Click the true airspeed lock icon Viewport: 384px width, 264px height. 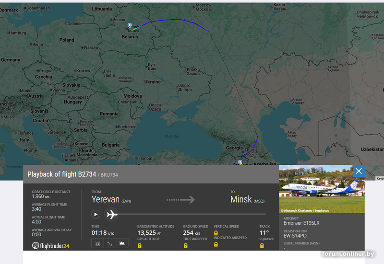click(186, 245)
